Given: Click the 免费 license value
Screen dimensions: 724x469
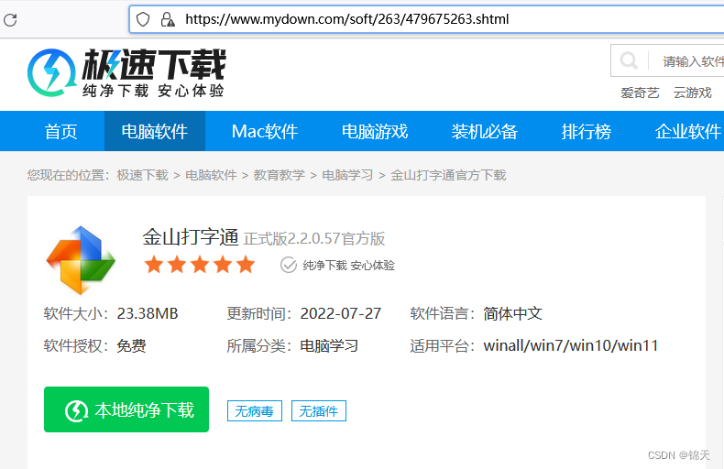Looking at the screenshot, I should pos(132,345).
